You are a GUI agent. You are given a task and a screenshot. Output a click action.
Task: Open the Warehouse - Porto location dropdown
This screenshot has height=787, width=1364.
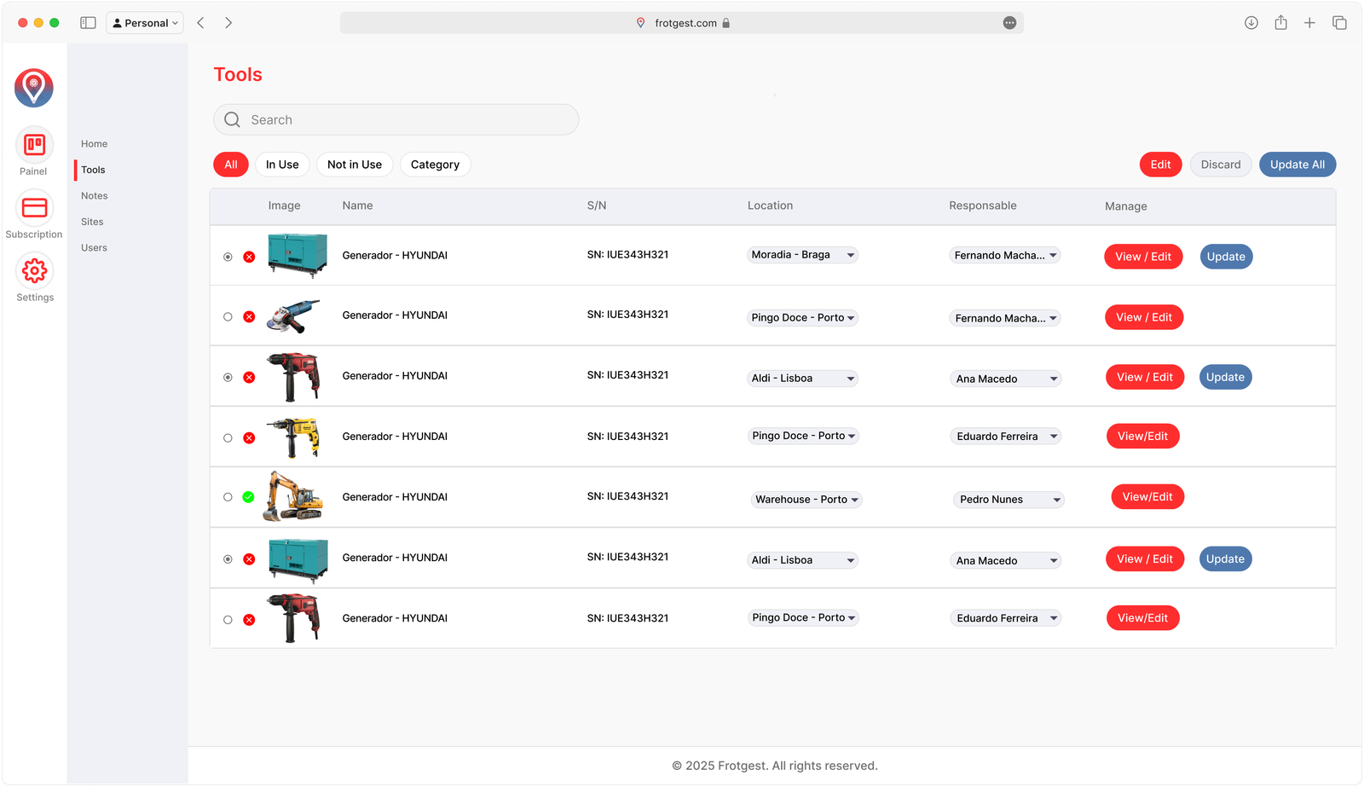pos(806,500)
